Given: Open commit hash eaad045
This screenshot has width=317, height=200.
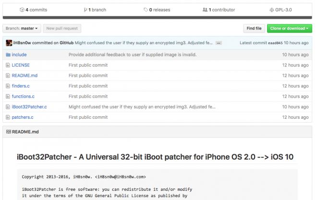Looking at the screenshot, I should tap(275, 43).
